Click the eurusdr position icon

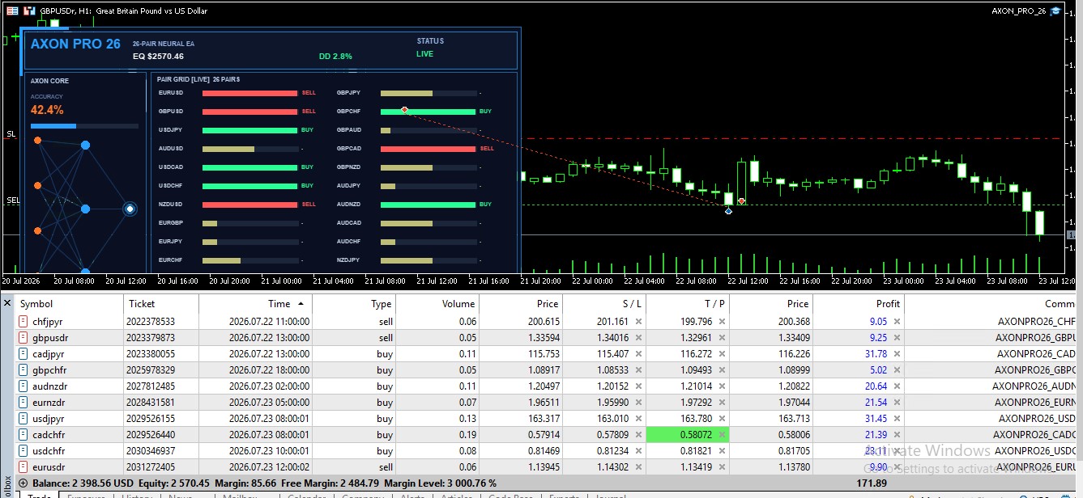(23, 467)
